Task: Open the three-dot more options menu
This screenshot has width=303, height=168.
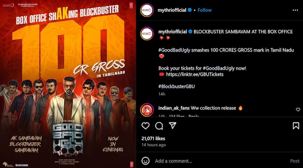Action: click(x=295, y=10)
